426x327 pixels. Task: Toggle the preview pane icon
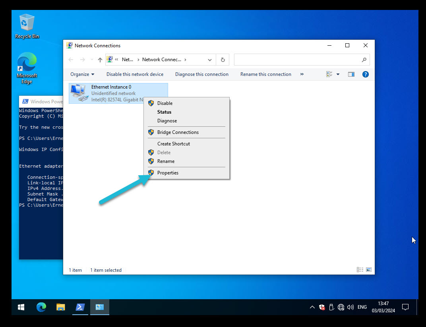pos(351,74)
